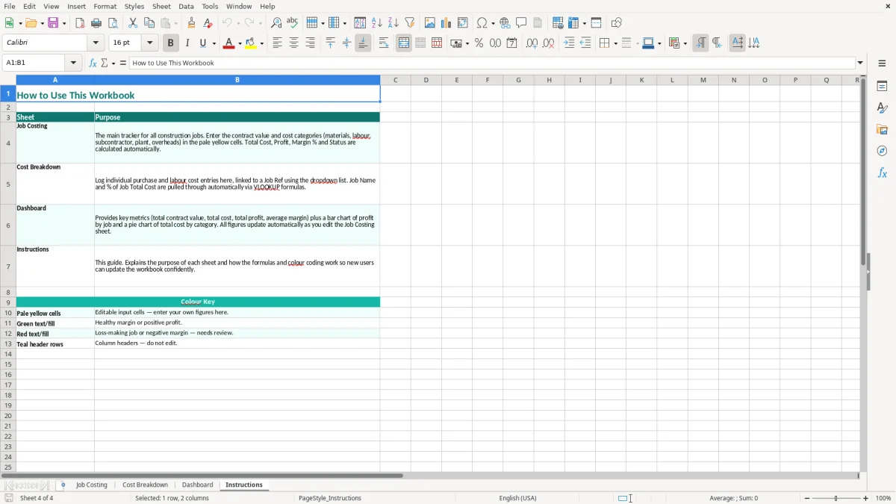
Task: Clear direct formatting
Action: 208,23
